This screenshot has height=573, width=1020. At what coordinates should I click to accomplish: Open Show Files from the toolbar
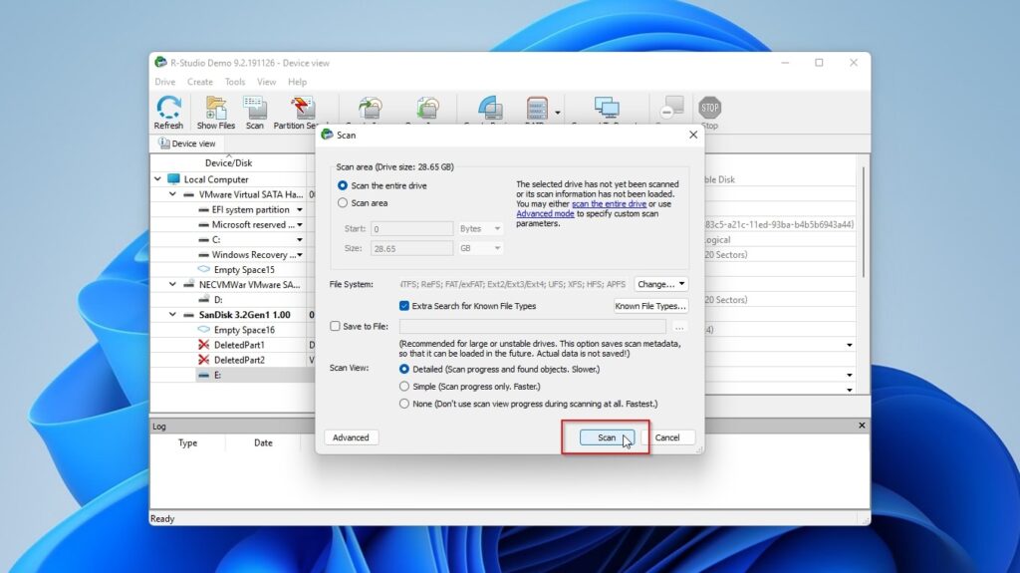tap(216, 108)
